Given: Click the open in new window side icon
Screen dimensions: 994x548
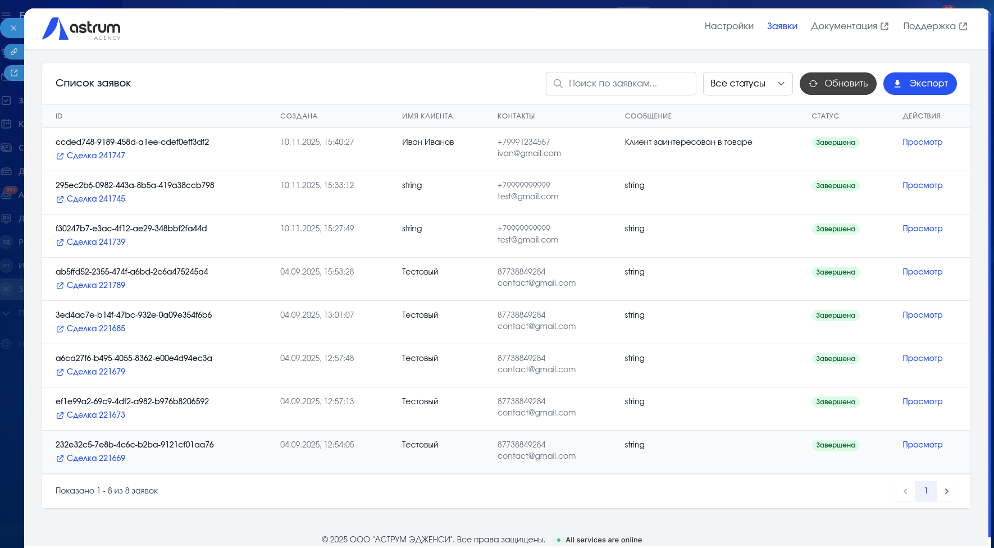Looking at the screenshot, I should click(14, 73).
